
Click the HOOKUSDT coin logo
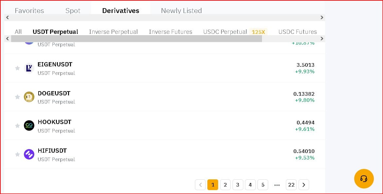pos(29,126)
